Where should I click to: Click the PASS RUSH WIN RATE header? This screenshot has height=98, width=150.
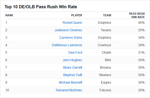pyautogui.click(x=137, y=15)
